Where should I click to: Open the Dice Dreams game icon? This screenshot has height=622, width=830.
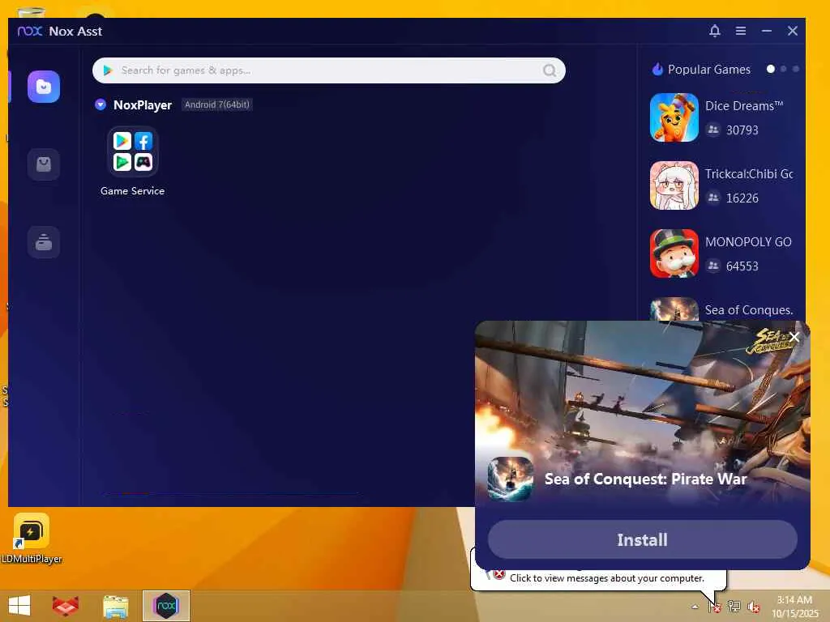tap(674, 117)
